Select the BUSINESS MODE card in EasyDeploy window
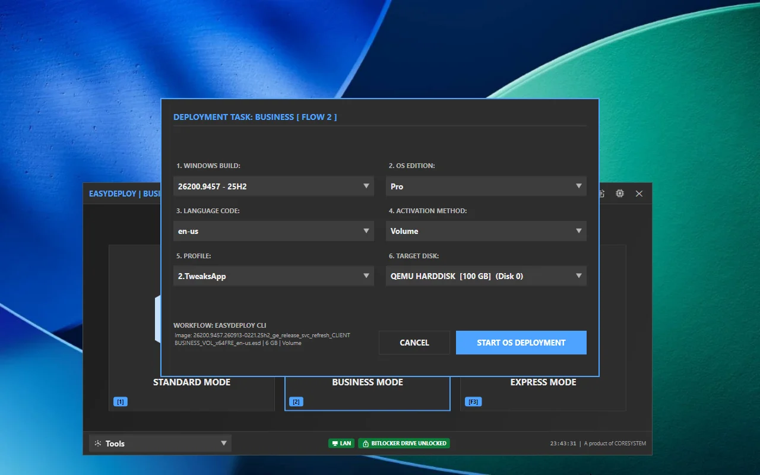Screen dimensions: 760x475 [x=368, y=392]
